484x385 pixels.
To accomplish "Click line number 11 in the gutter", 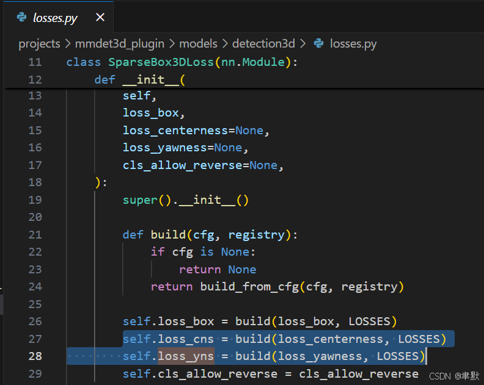I will [35, 62].
